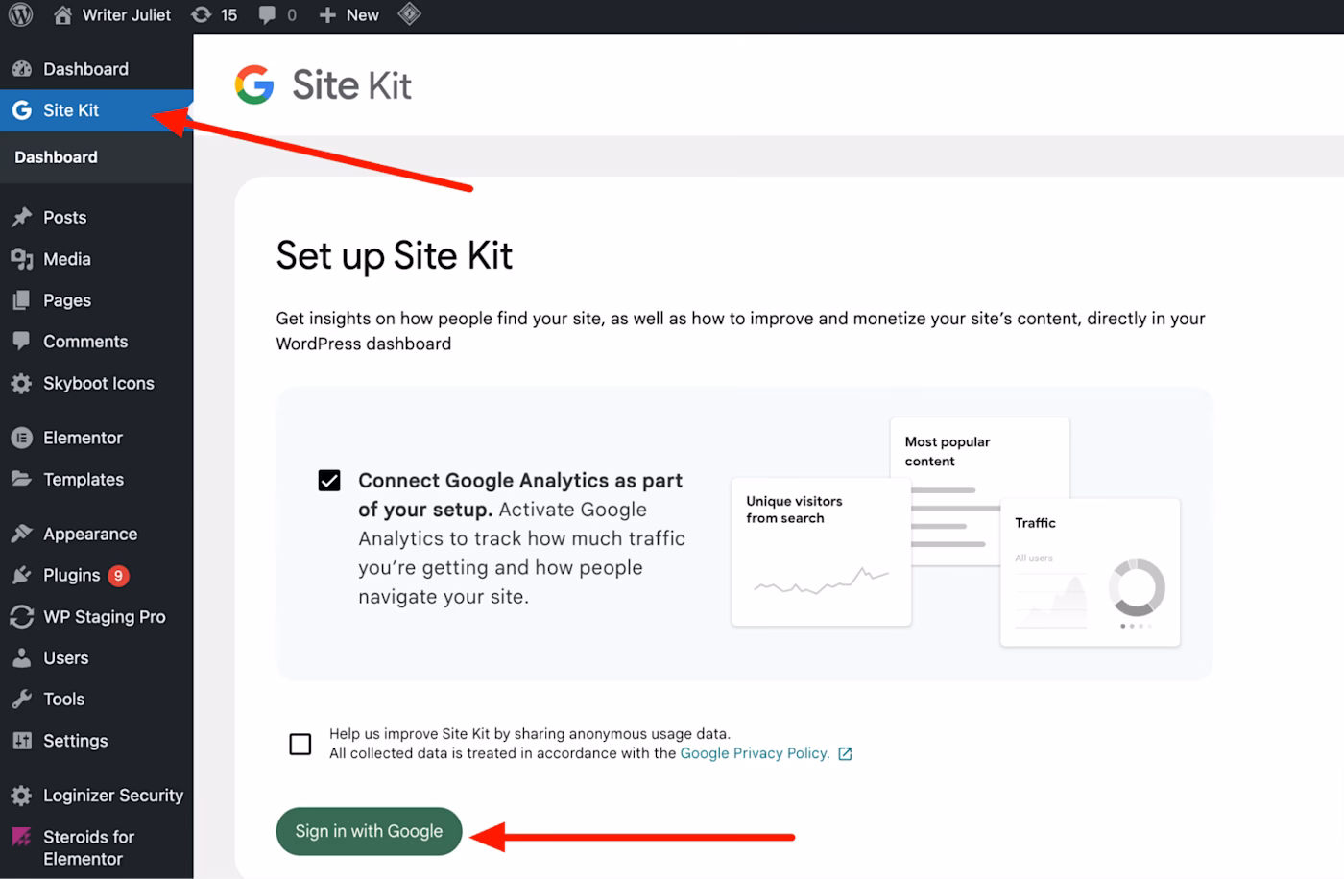The height and width of the screenshot is (879, 1344).
Task: Select Dashboard under the Site Kit menu
Action: click(x=56, y=156)
